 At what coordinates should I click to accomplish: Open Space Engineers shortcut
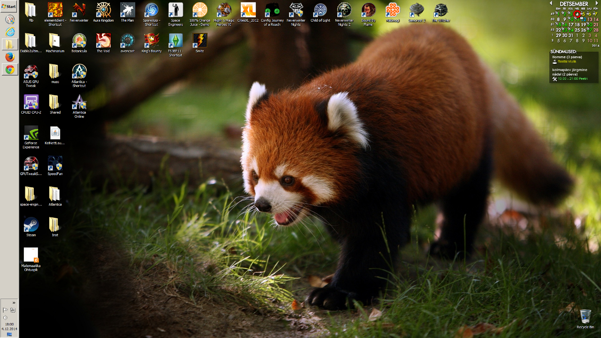click(175, 10)
